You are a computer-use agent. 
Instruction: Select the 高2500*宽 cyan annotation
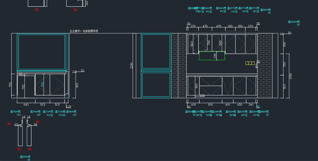(x=294, y=22)
